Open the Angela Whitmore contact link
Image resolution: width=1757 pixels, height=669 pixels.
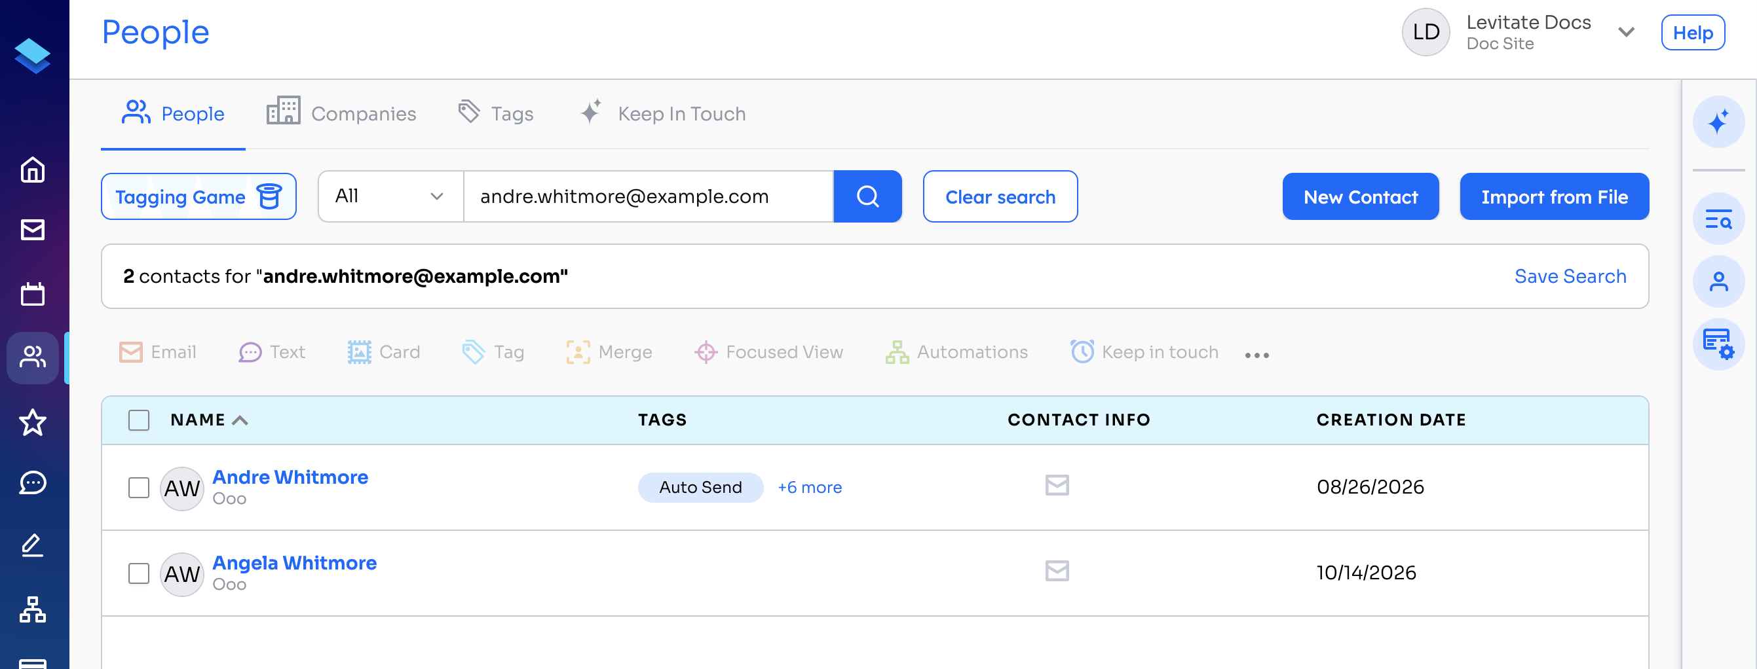click(x=294, y=563)
